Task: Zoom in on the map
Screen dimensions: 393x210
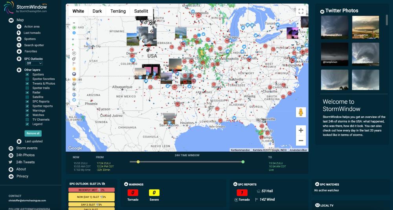Action: click(x=301, y=130)
